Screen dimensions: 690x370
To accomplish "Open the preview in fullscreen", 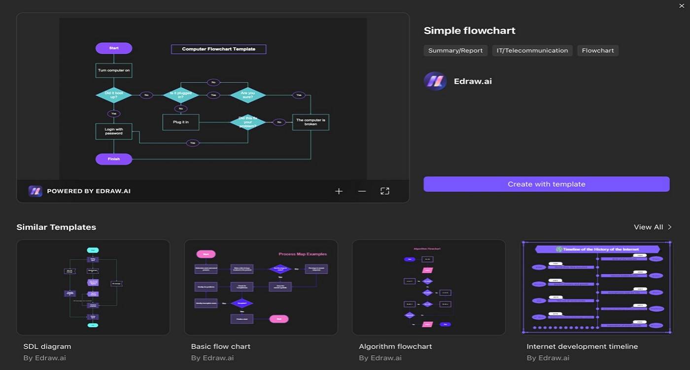I will (x=385, y=191).
